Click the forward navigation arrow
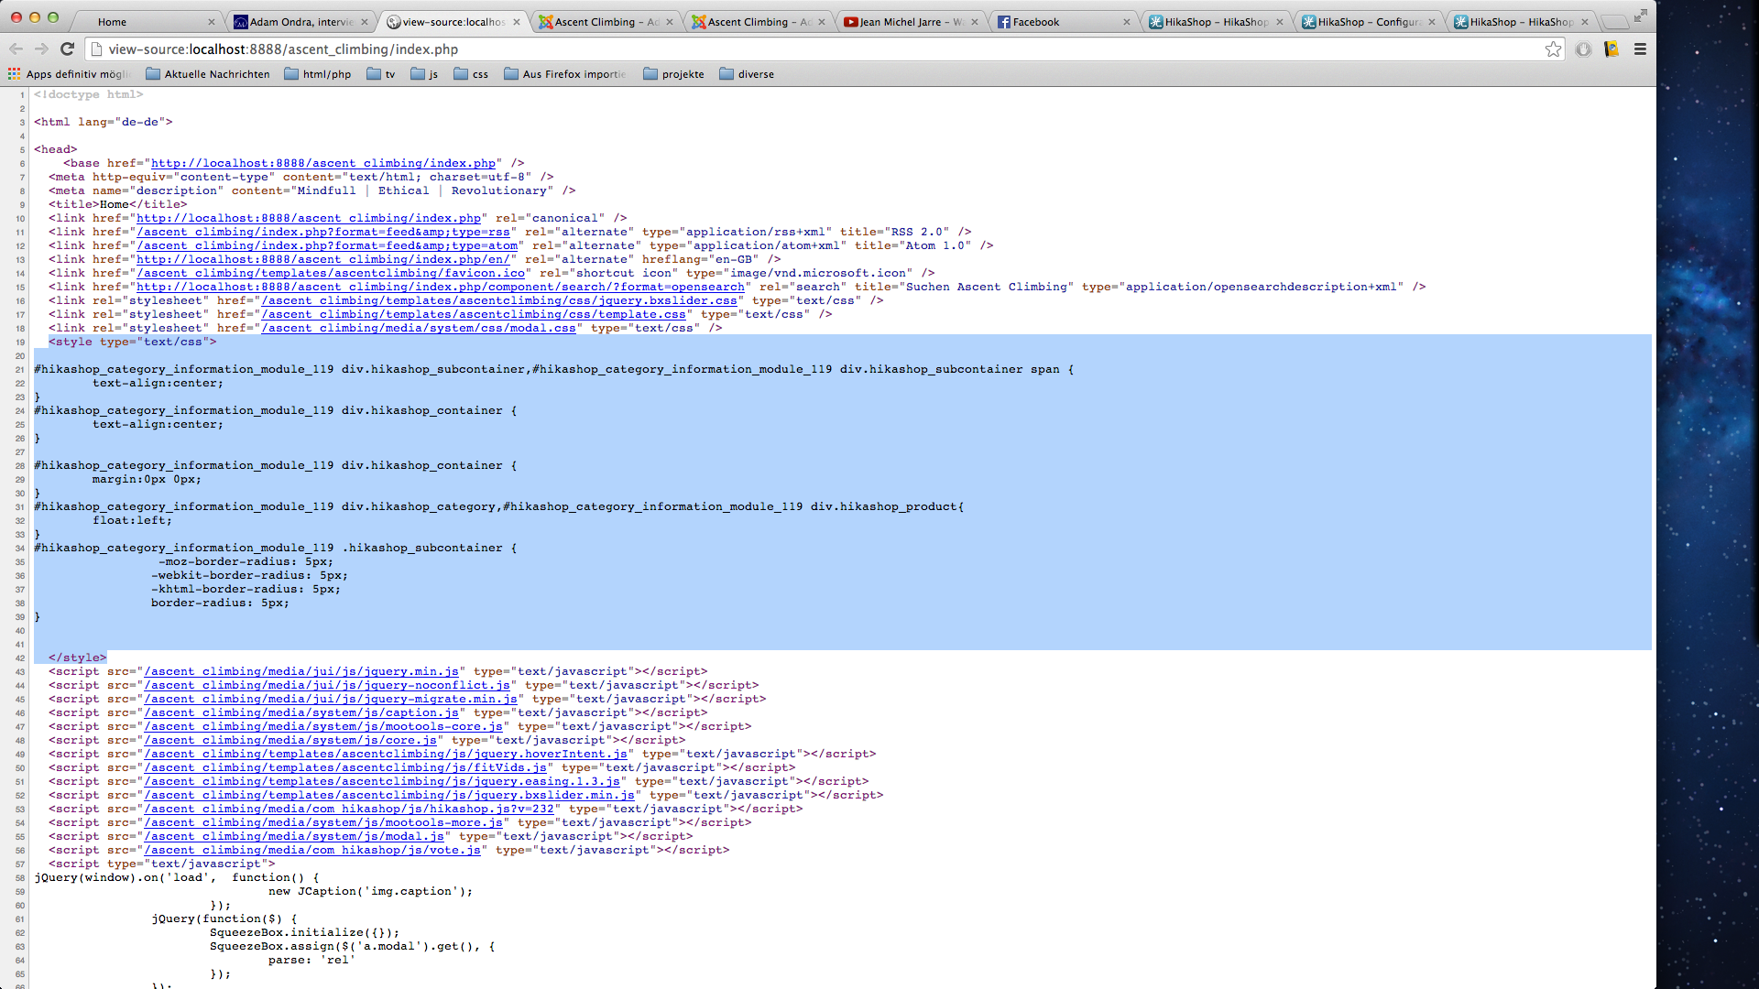The image size is (1759, 989). click(41, 49)
